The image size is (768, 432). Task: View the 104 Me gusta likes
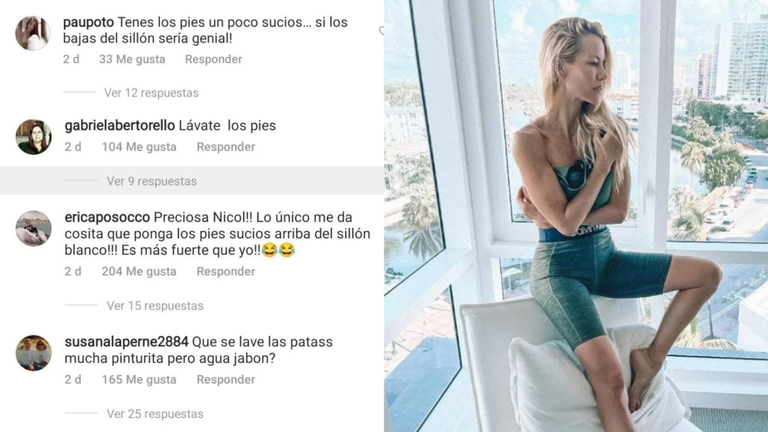coord(139,147)
